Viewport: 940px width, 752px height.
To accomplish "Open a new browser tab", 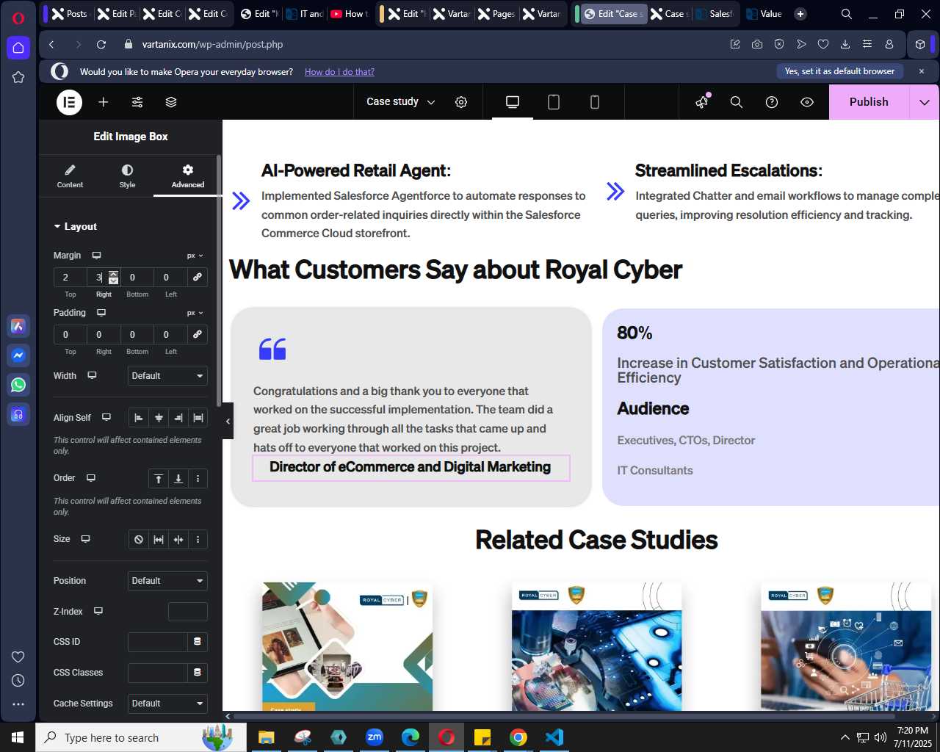I will pos(800,14).
